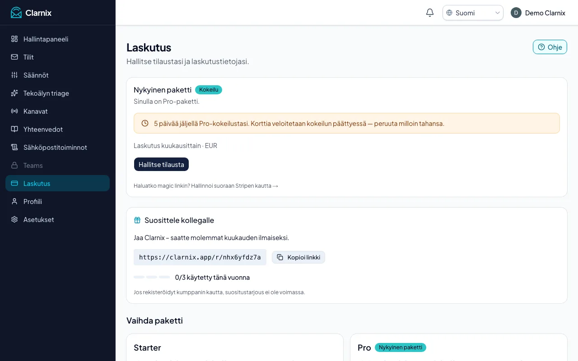The image size is (578, 361).
Task: Click the 0/3 referral usage progress bar
Action: 152,277
